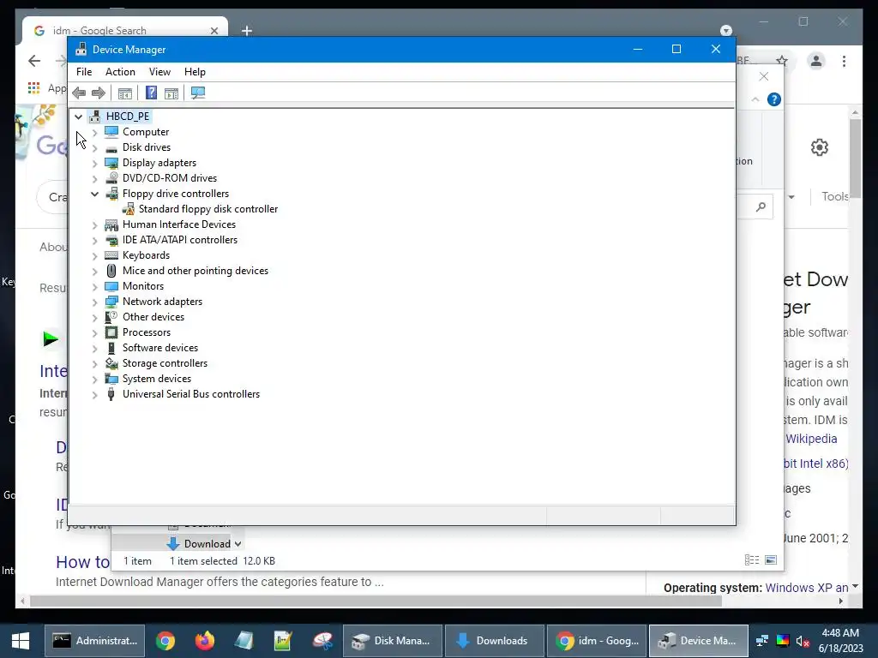
Task: Click the Universal Serial Bus plug icon
Action: [111, 394]
